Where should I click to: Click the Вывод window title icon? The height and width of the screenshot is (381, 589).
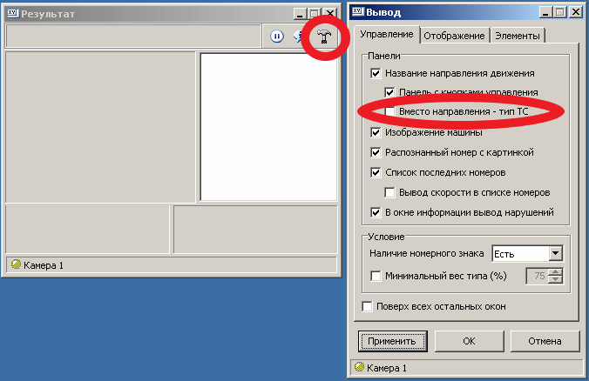(x=357, y=11)
